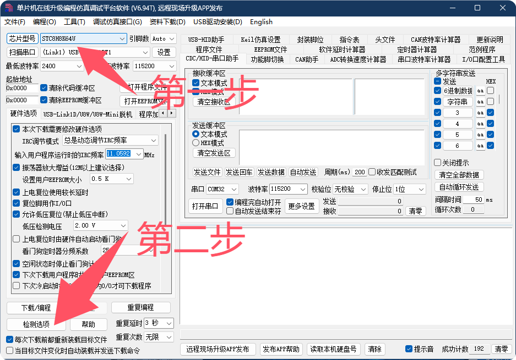The width and height of the screenshot is (516, 360).
Task: Toggle 编程完自动打开 checkbox
Action: (230, 202)
